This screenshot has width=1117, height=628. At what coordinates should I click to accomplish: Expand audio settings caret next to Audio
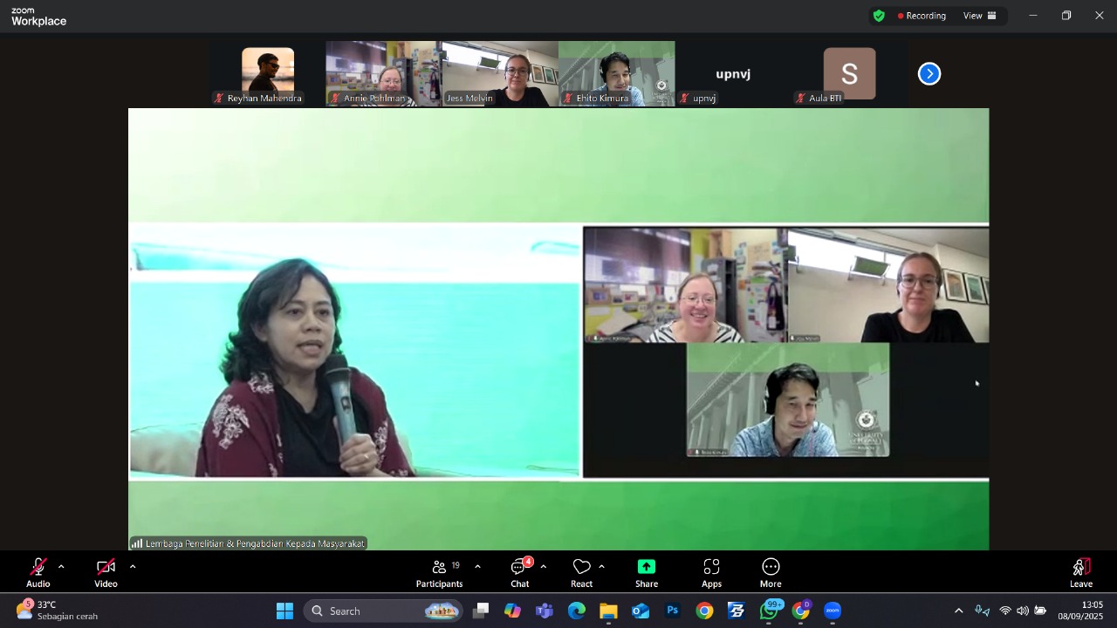pyautogui.click(x=61, y=567)
